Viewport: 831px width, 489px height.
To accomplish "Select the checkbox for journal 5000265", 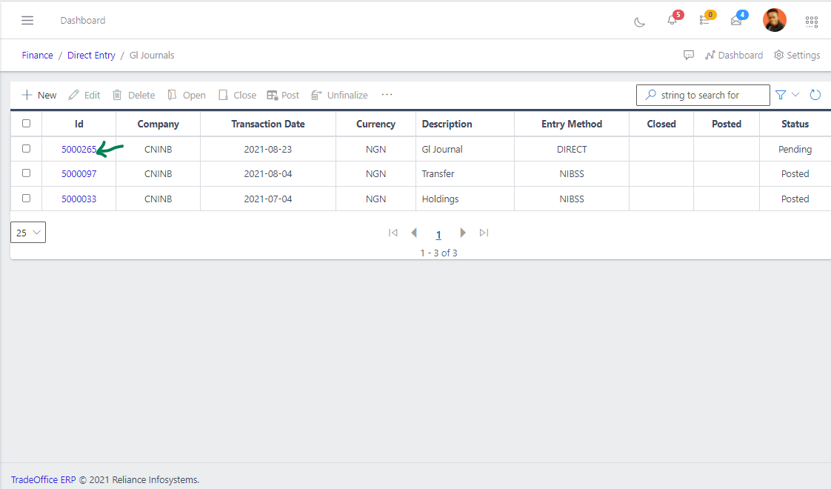I will (26, 149).
